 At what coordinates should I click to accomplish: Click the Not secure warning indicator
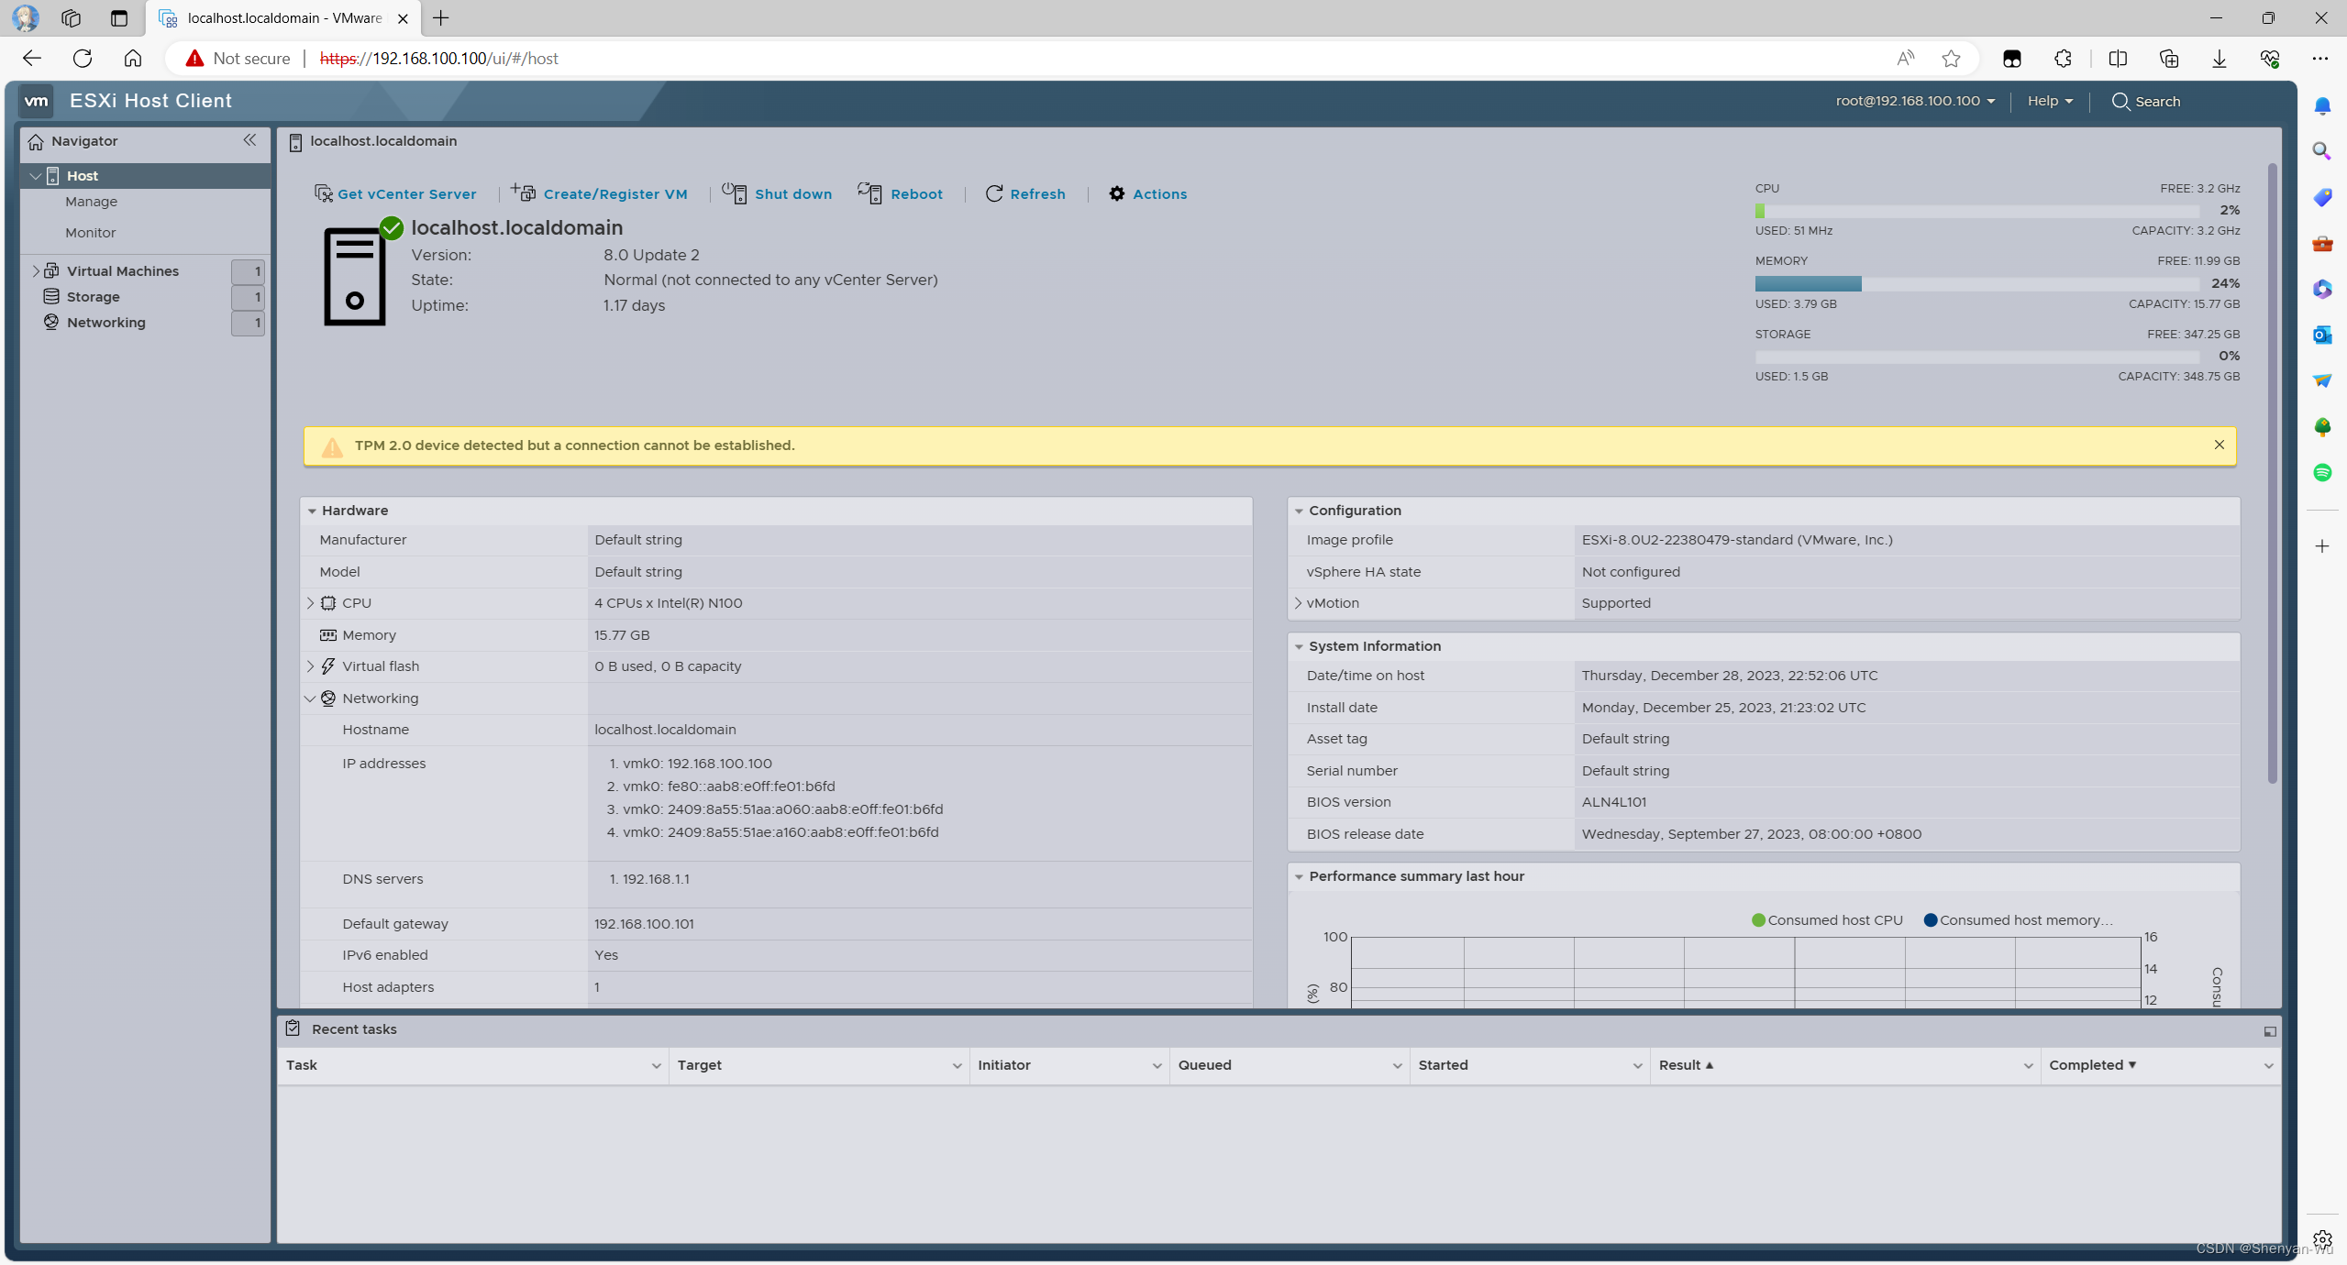pos(238,59)
